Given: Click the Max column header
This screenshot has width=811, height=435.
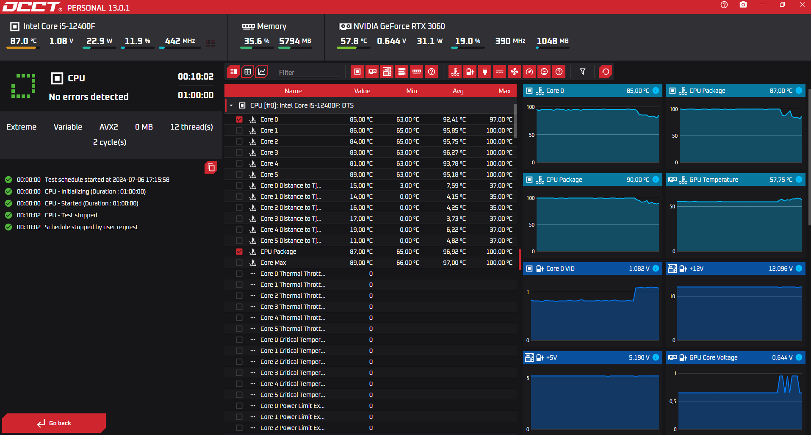Looking at the screenshot, I should (504, 91).
